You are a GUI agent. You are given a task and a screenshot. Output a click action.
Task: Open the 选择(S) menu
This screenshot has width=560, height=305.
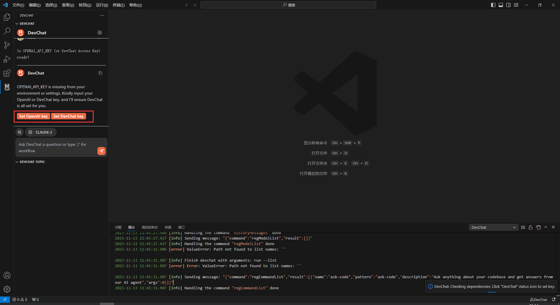point(51,5)
